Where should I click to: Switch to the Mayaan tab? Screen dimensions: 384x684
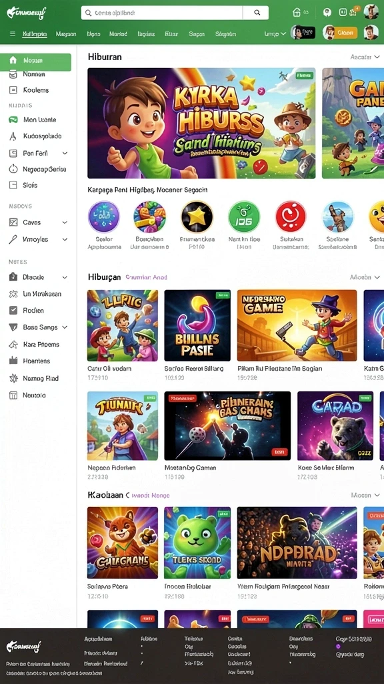click(66, 33)
